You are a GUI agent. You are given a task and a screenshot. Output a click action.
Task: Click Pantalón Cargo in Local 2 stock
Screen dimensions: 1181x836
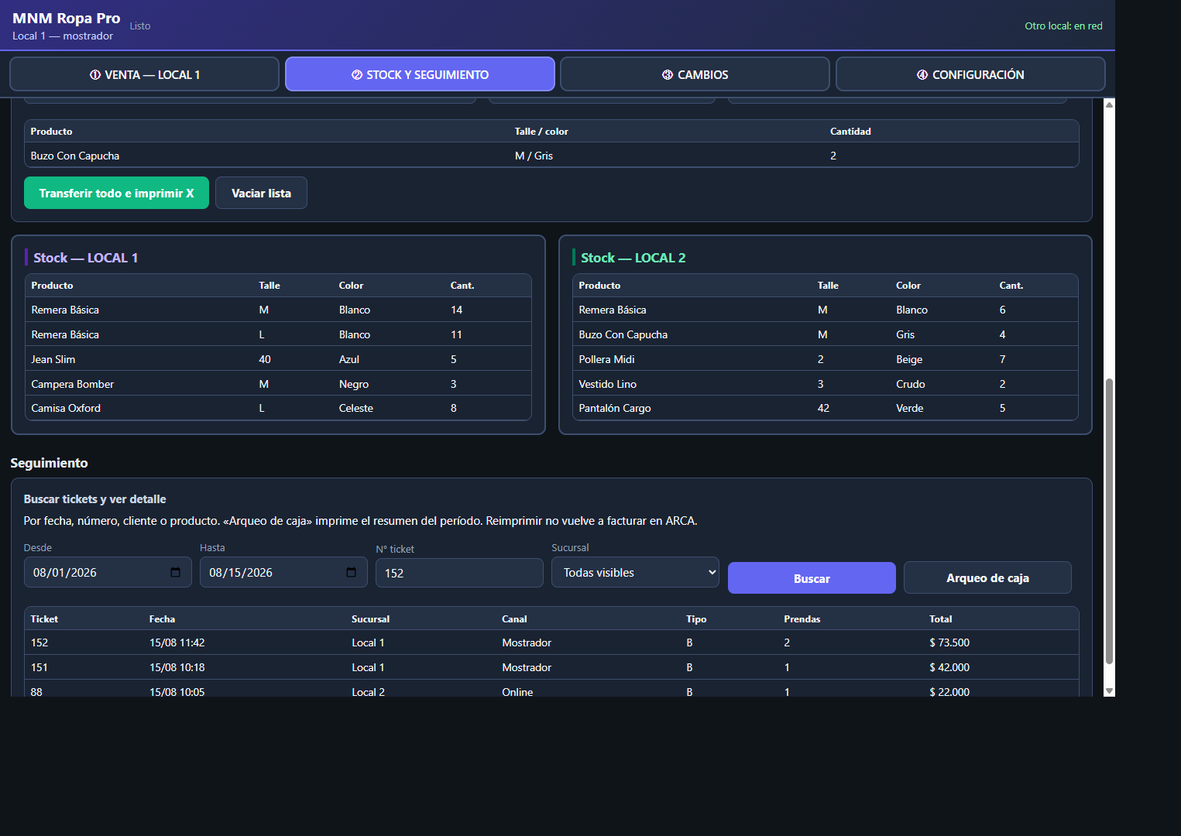pyautogui.click(x=615, y=408)
